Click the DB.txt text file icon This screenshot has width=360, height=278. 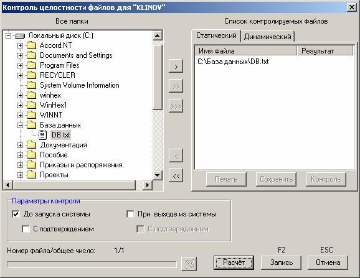pos(43,135)
